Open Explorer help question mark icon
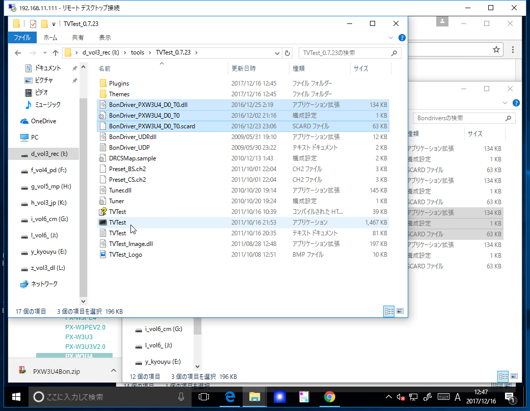The image size is (530, 411). point(402,38)
